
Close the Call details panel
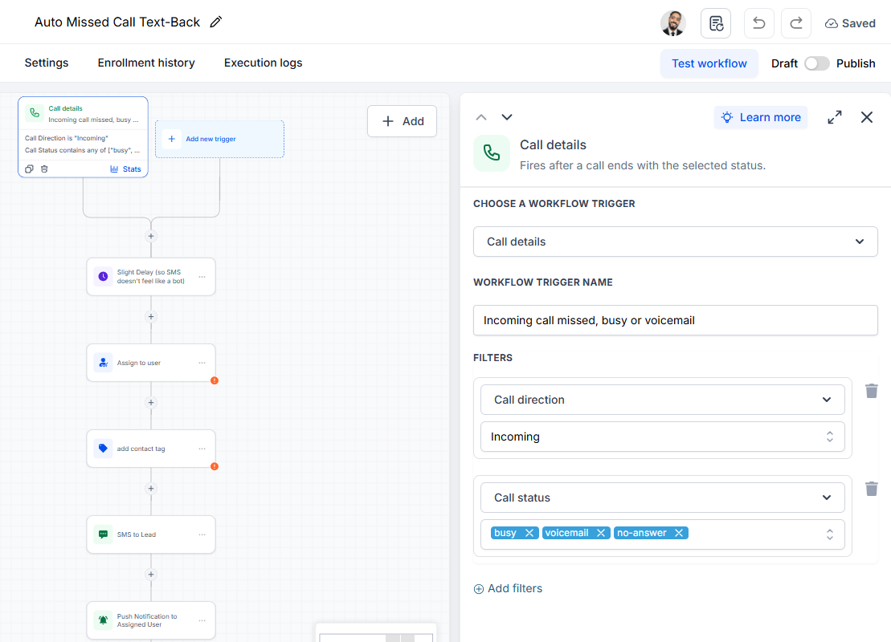pyautogui.click(x=867, y=117)
